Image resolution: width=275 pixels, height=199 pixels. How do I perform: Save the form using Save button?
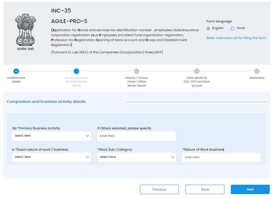(x=205, y=189)
